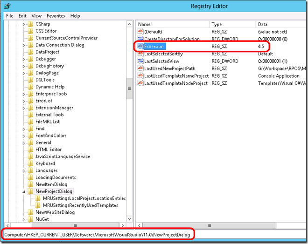Click the CurrentSourceControlProvider folder icon
This screenshot has height=244, width=308.
click(30, 38)
